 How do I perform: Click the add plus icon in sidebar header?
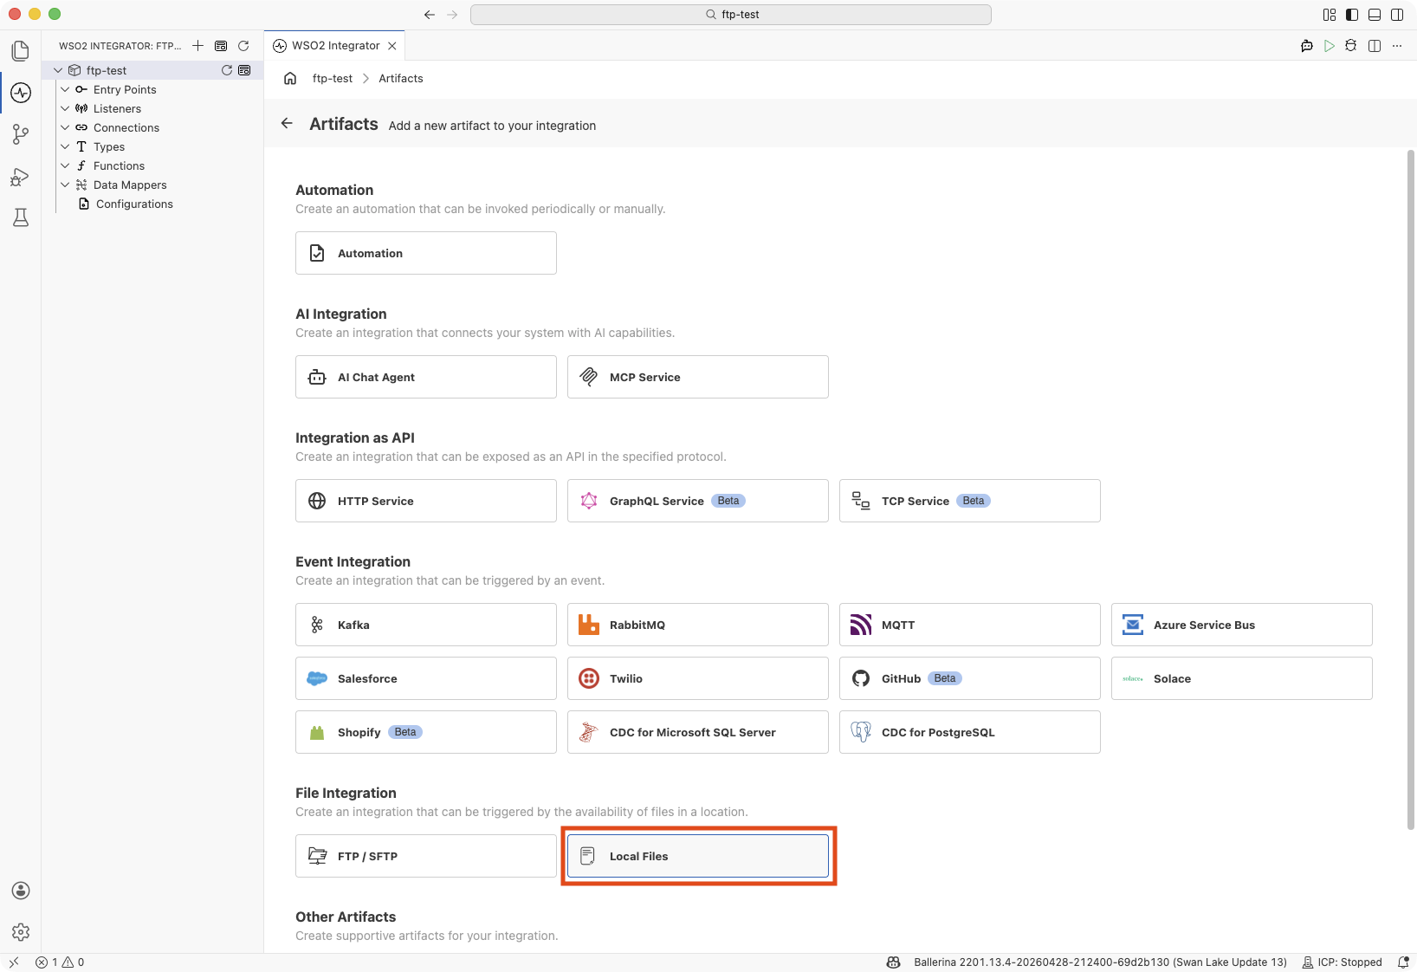pyautogui.click(x=198, y=46)
